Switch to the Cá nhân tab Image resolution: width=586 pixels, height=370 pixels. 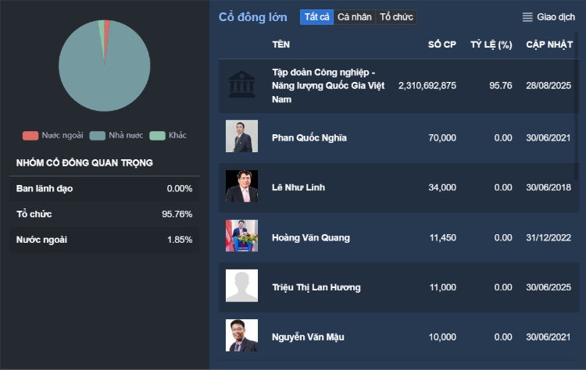click(x=355, y=17)
